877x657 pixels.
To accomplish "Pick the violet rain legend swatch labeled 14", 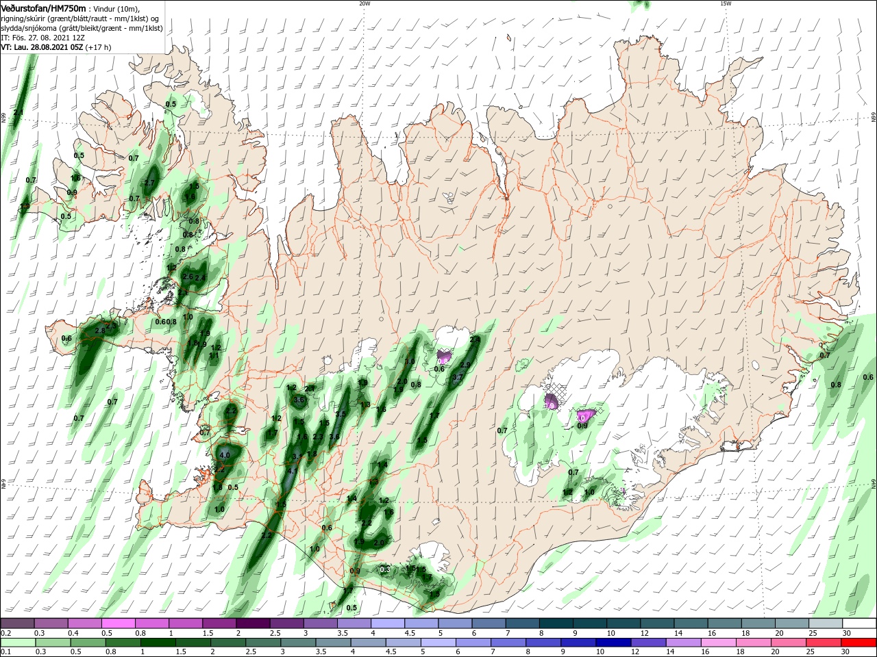I will coord(684,643).
